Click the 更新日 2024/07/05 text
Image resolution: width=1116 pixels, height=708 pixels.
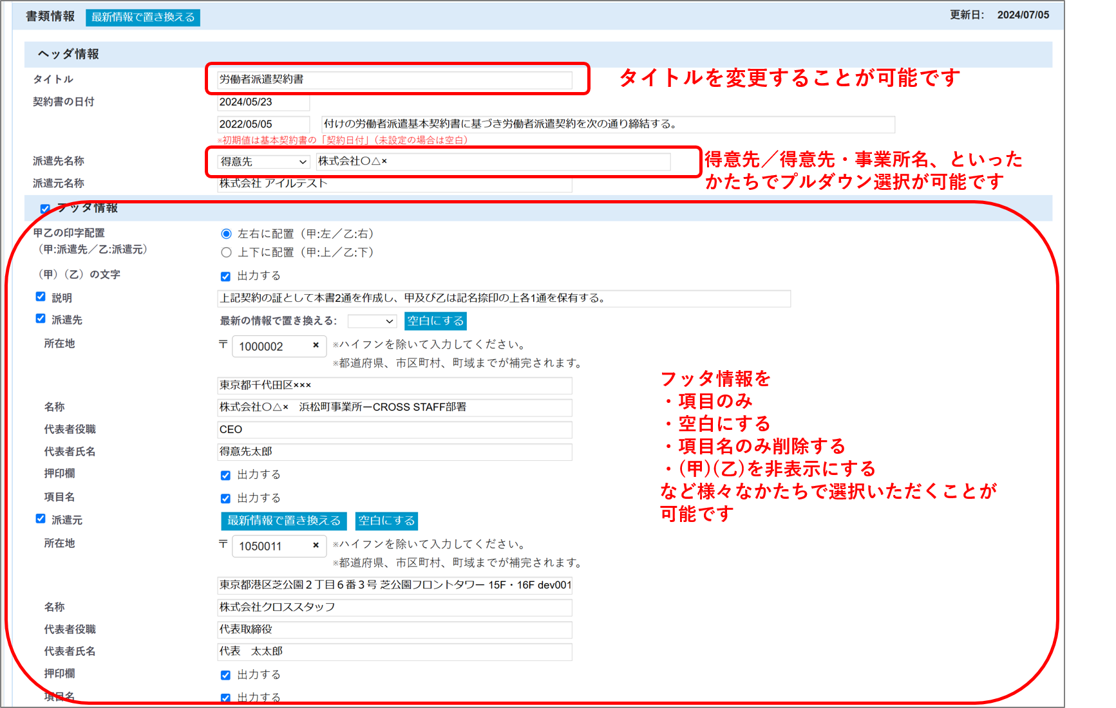click(999, 15)
